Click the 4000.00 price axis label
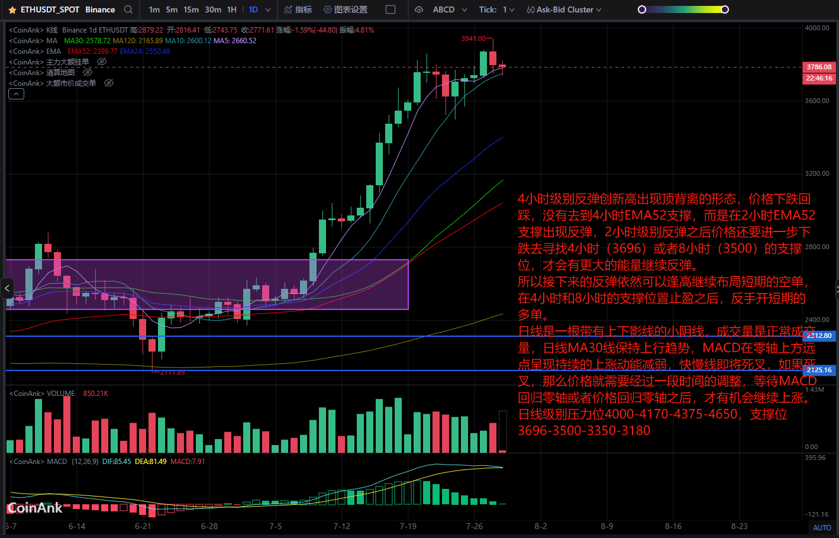 817,28
